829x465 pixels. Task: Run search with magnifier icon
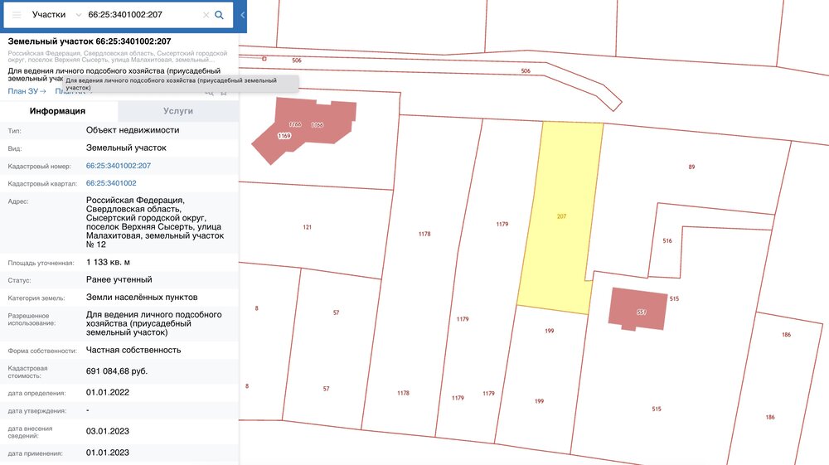pyautogui.click(x=219, y=15)
